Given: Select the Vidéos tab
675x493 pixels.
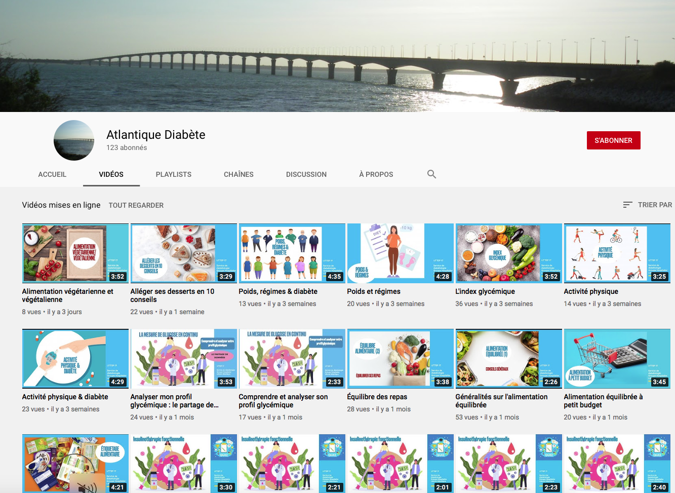Looking at the screenshot, I should pyautogui.click(x=111, y=174).
